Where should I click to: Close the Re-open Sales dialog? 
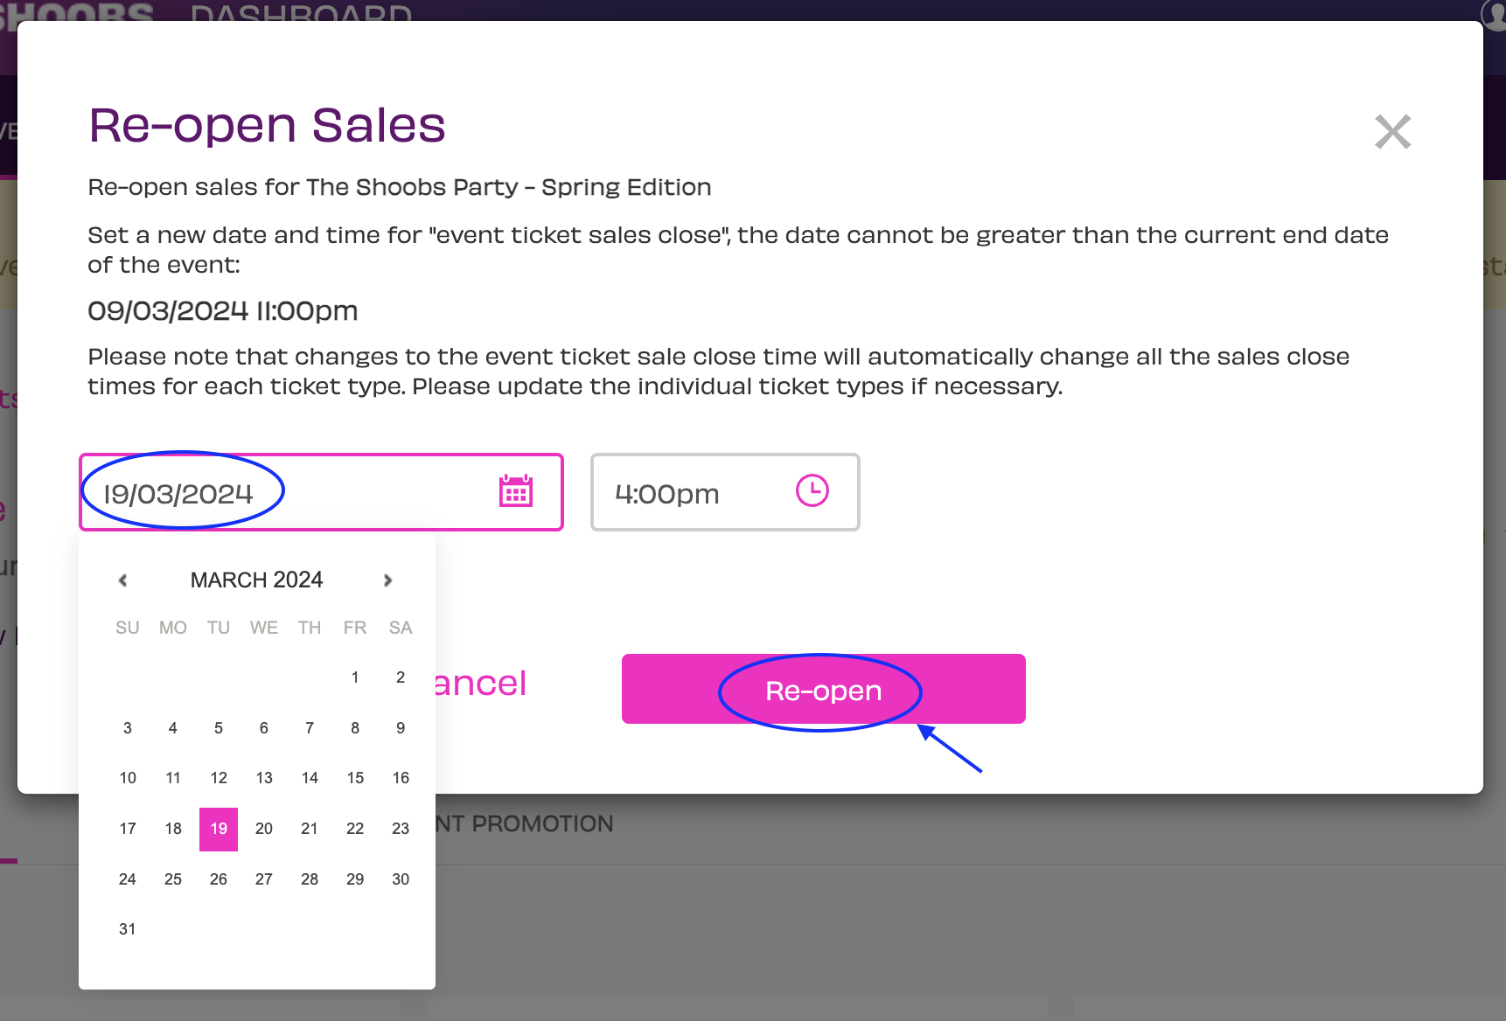pyautogui.click(x=1392, y=132)
